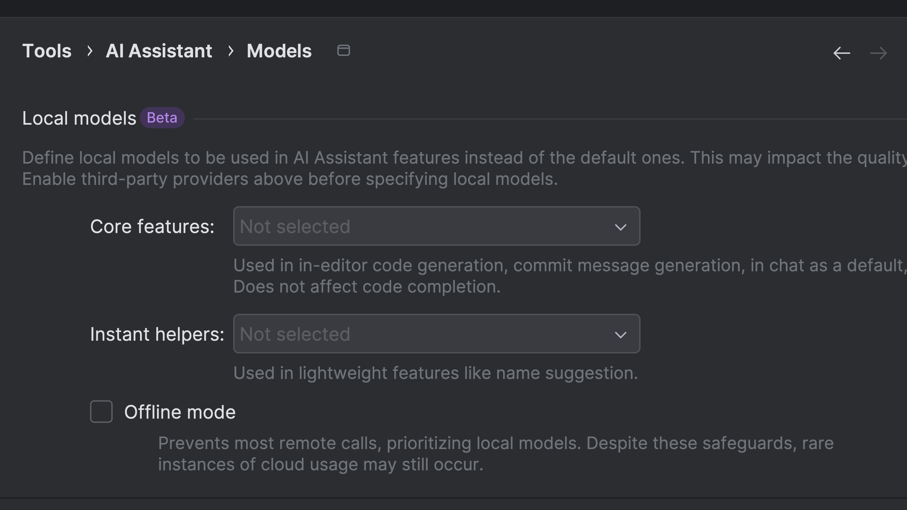Click the purple Beta badge

(x=162, y=118)
